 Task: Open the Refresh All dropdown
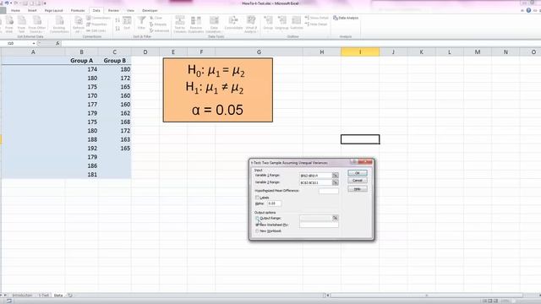pyautogui.click(x=79, y=24)
